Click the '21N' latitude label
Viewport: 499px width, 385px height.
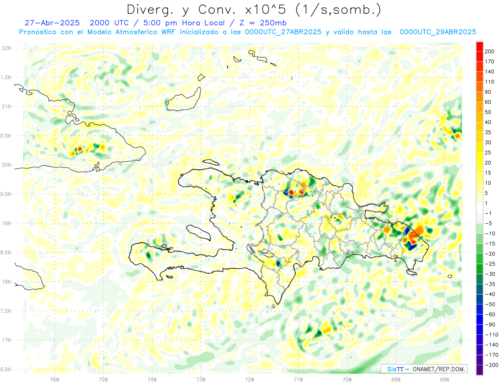coord(6,106)
